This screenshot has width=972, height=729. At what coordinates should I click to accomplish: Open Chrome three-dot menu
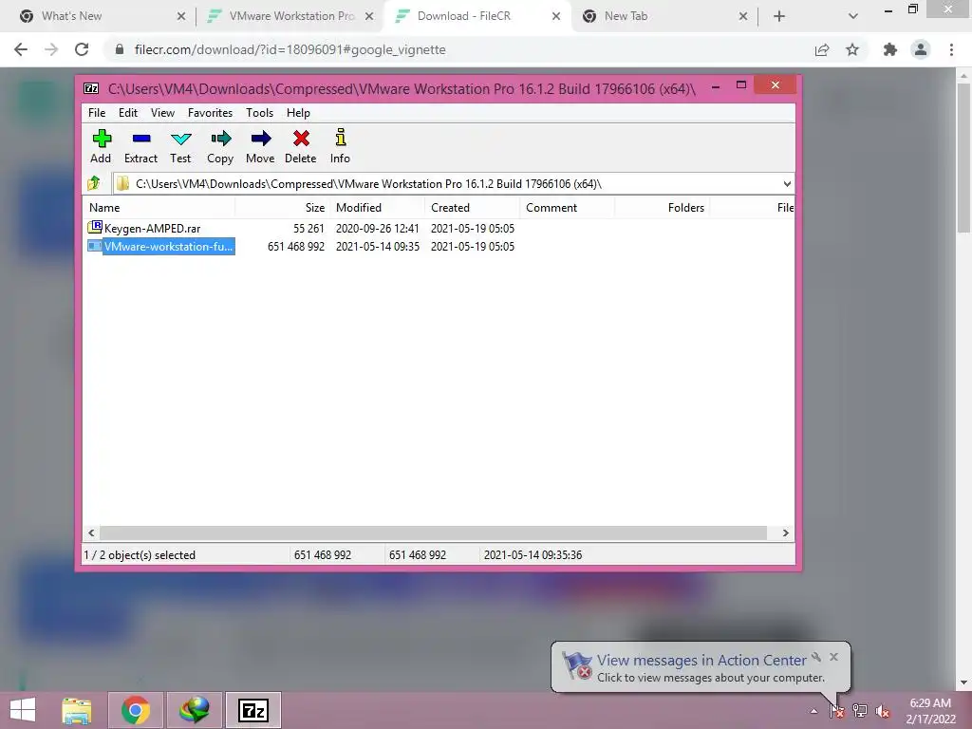951,49
